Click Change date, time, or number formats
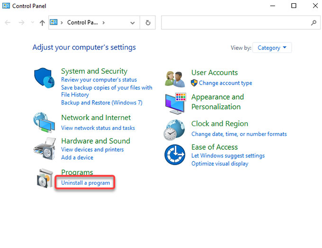322x248 pixels. [x=239, y=134]
